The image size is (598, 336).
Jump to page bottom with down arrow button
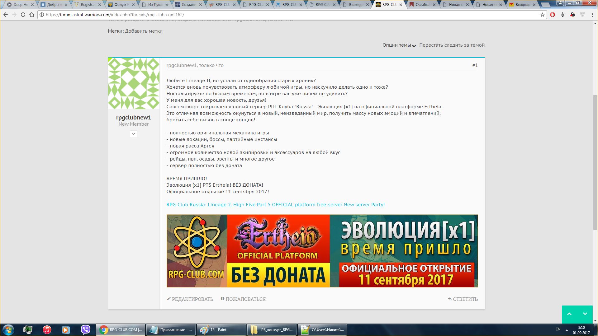(x=585, y=314)
